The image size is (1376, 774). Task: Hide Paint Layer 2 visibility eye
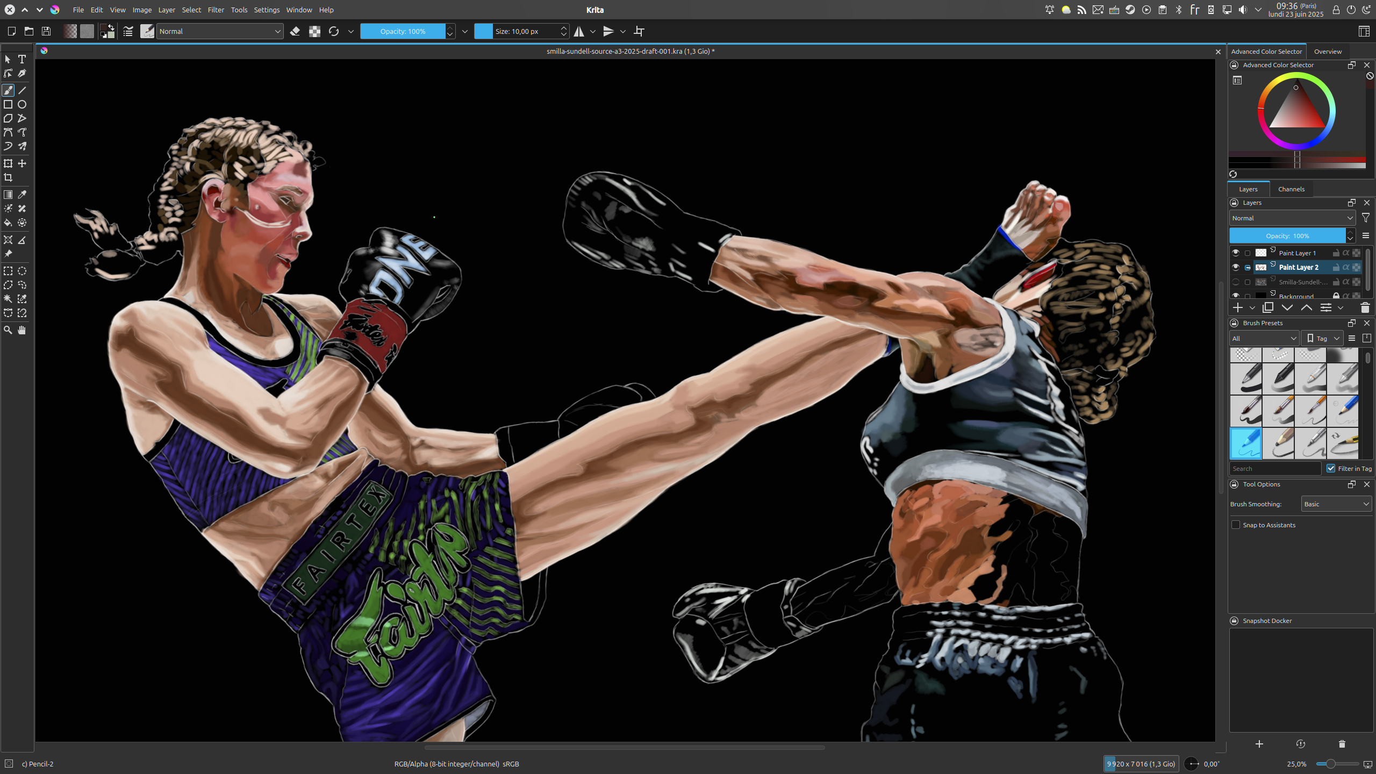pos(1236,267)
